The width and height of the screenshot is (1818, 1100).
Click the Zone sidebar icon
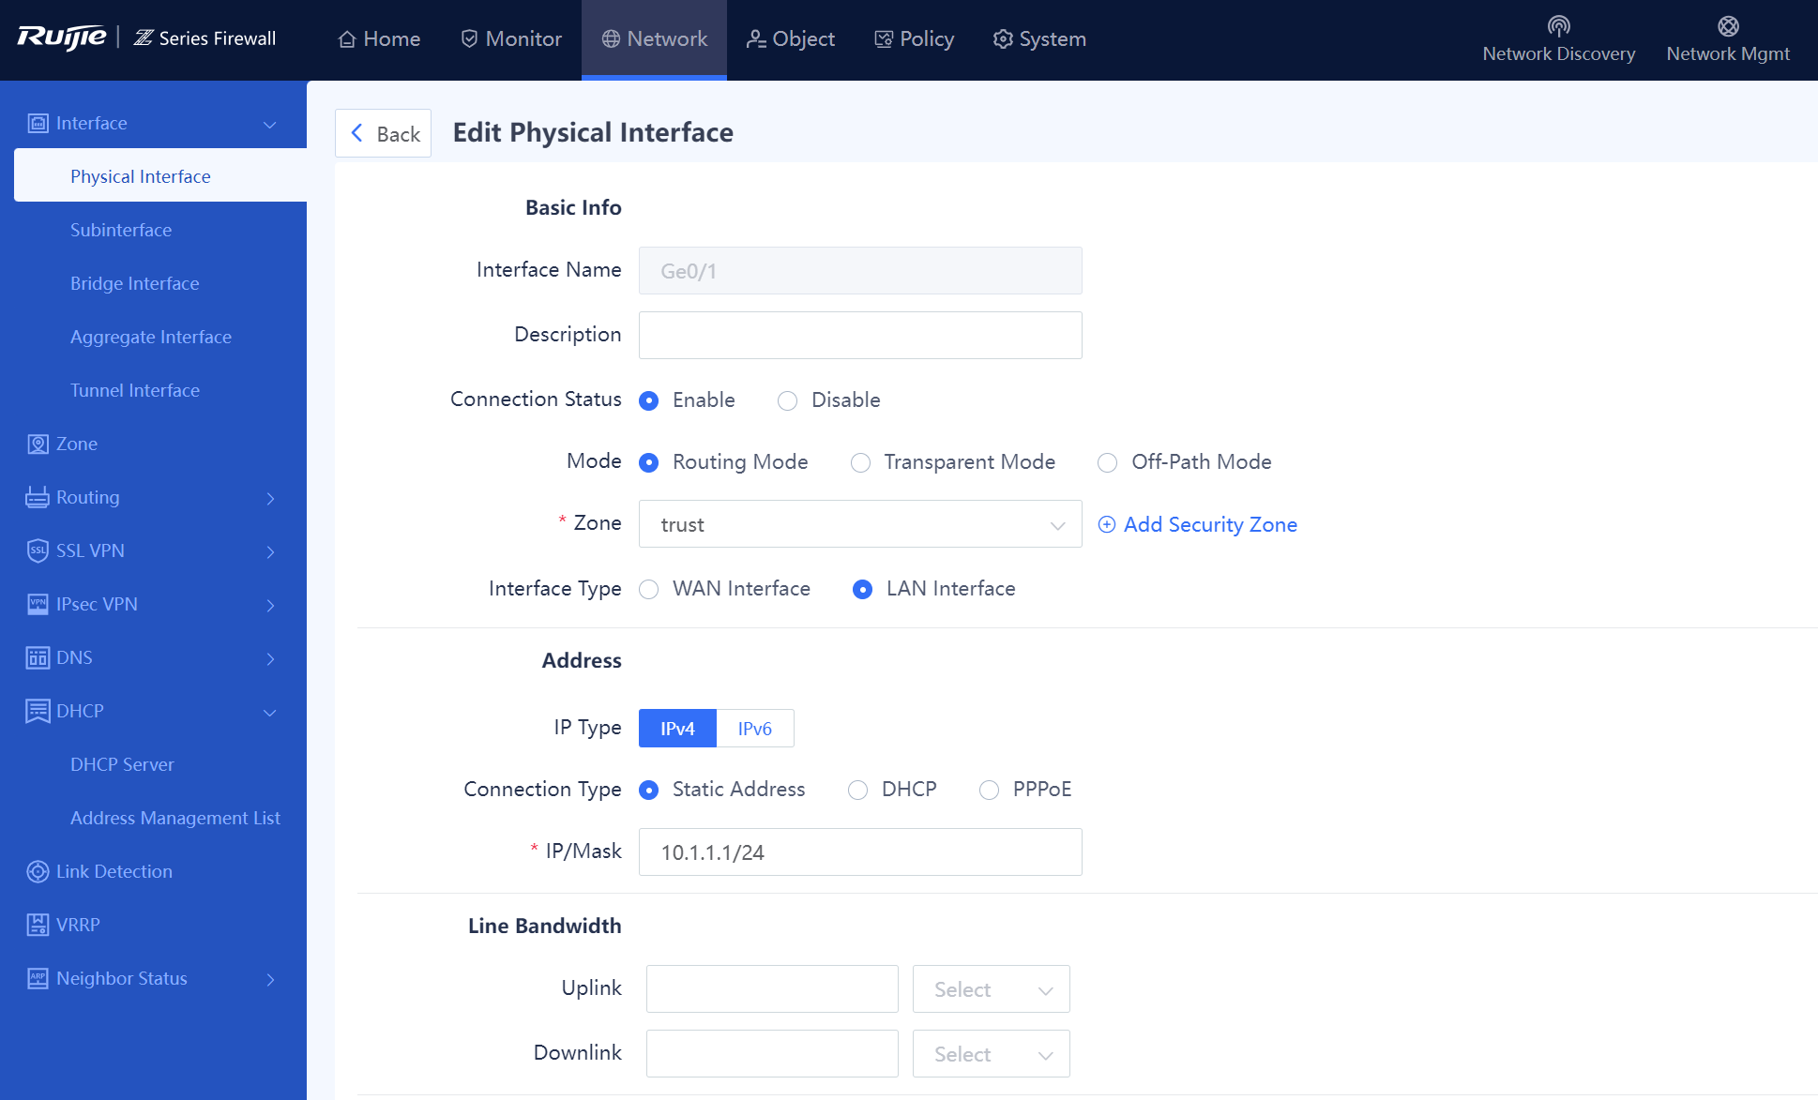click(38, 444)
